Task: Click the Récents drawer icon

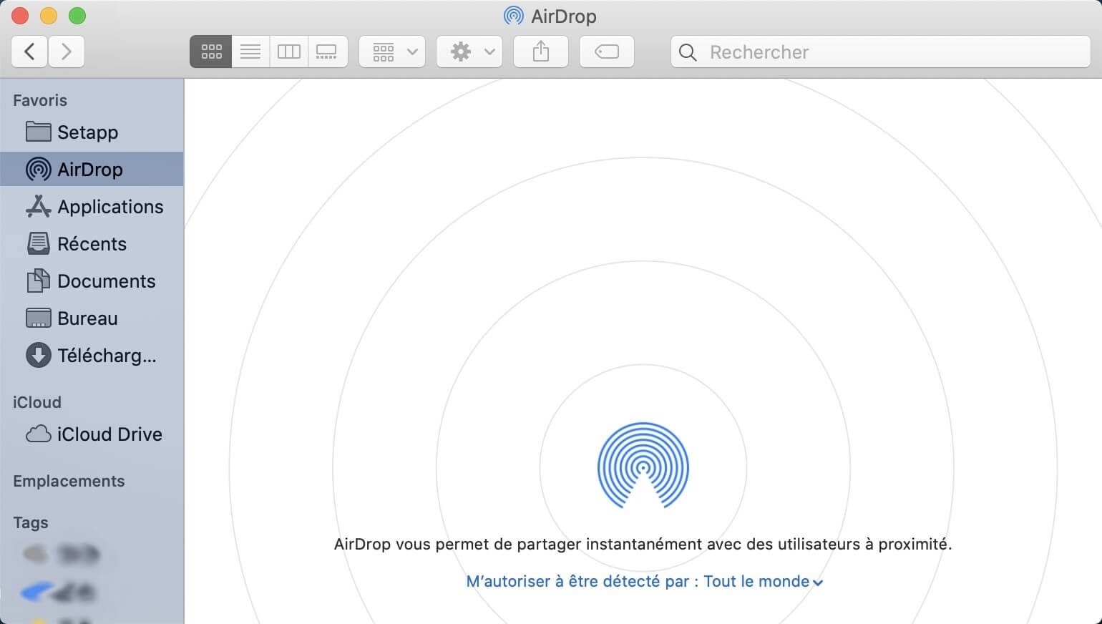Action: click(38, 243)
